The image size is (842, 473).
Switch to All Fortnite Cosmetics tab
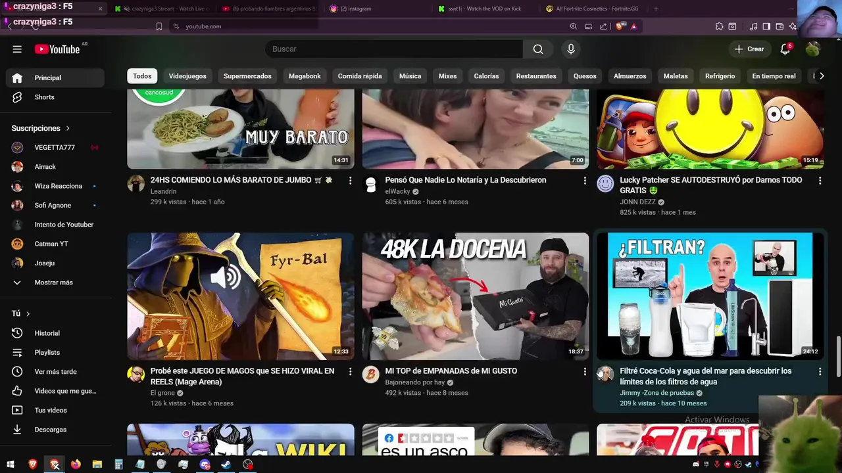(x=592, y=9)
